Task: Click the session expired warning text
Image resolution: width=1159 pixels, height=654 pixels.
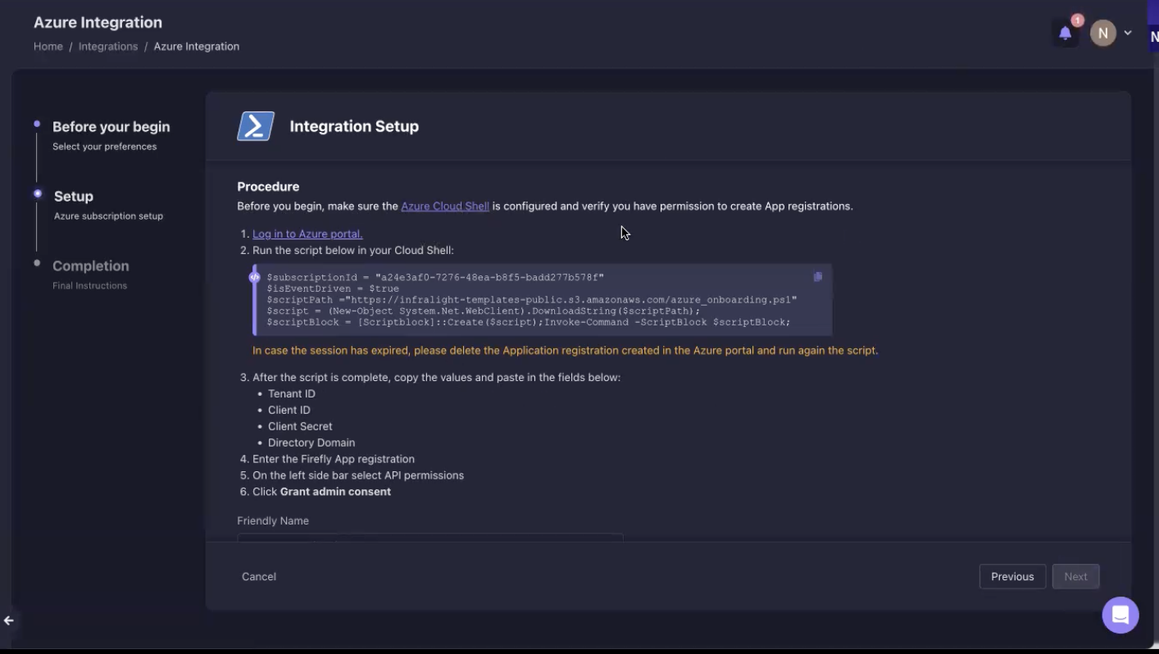Action: 565,351
